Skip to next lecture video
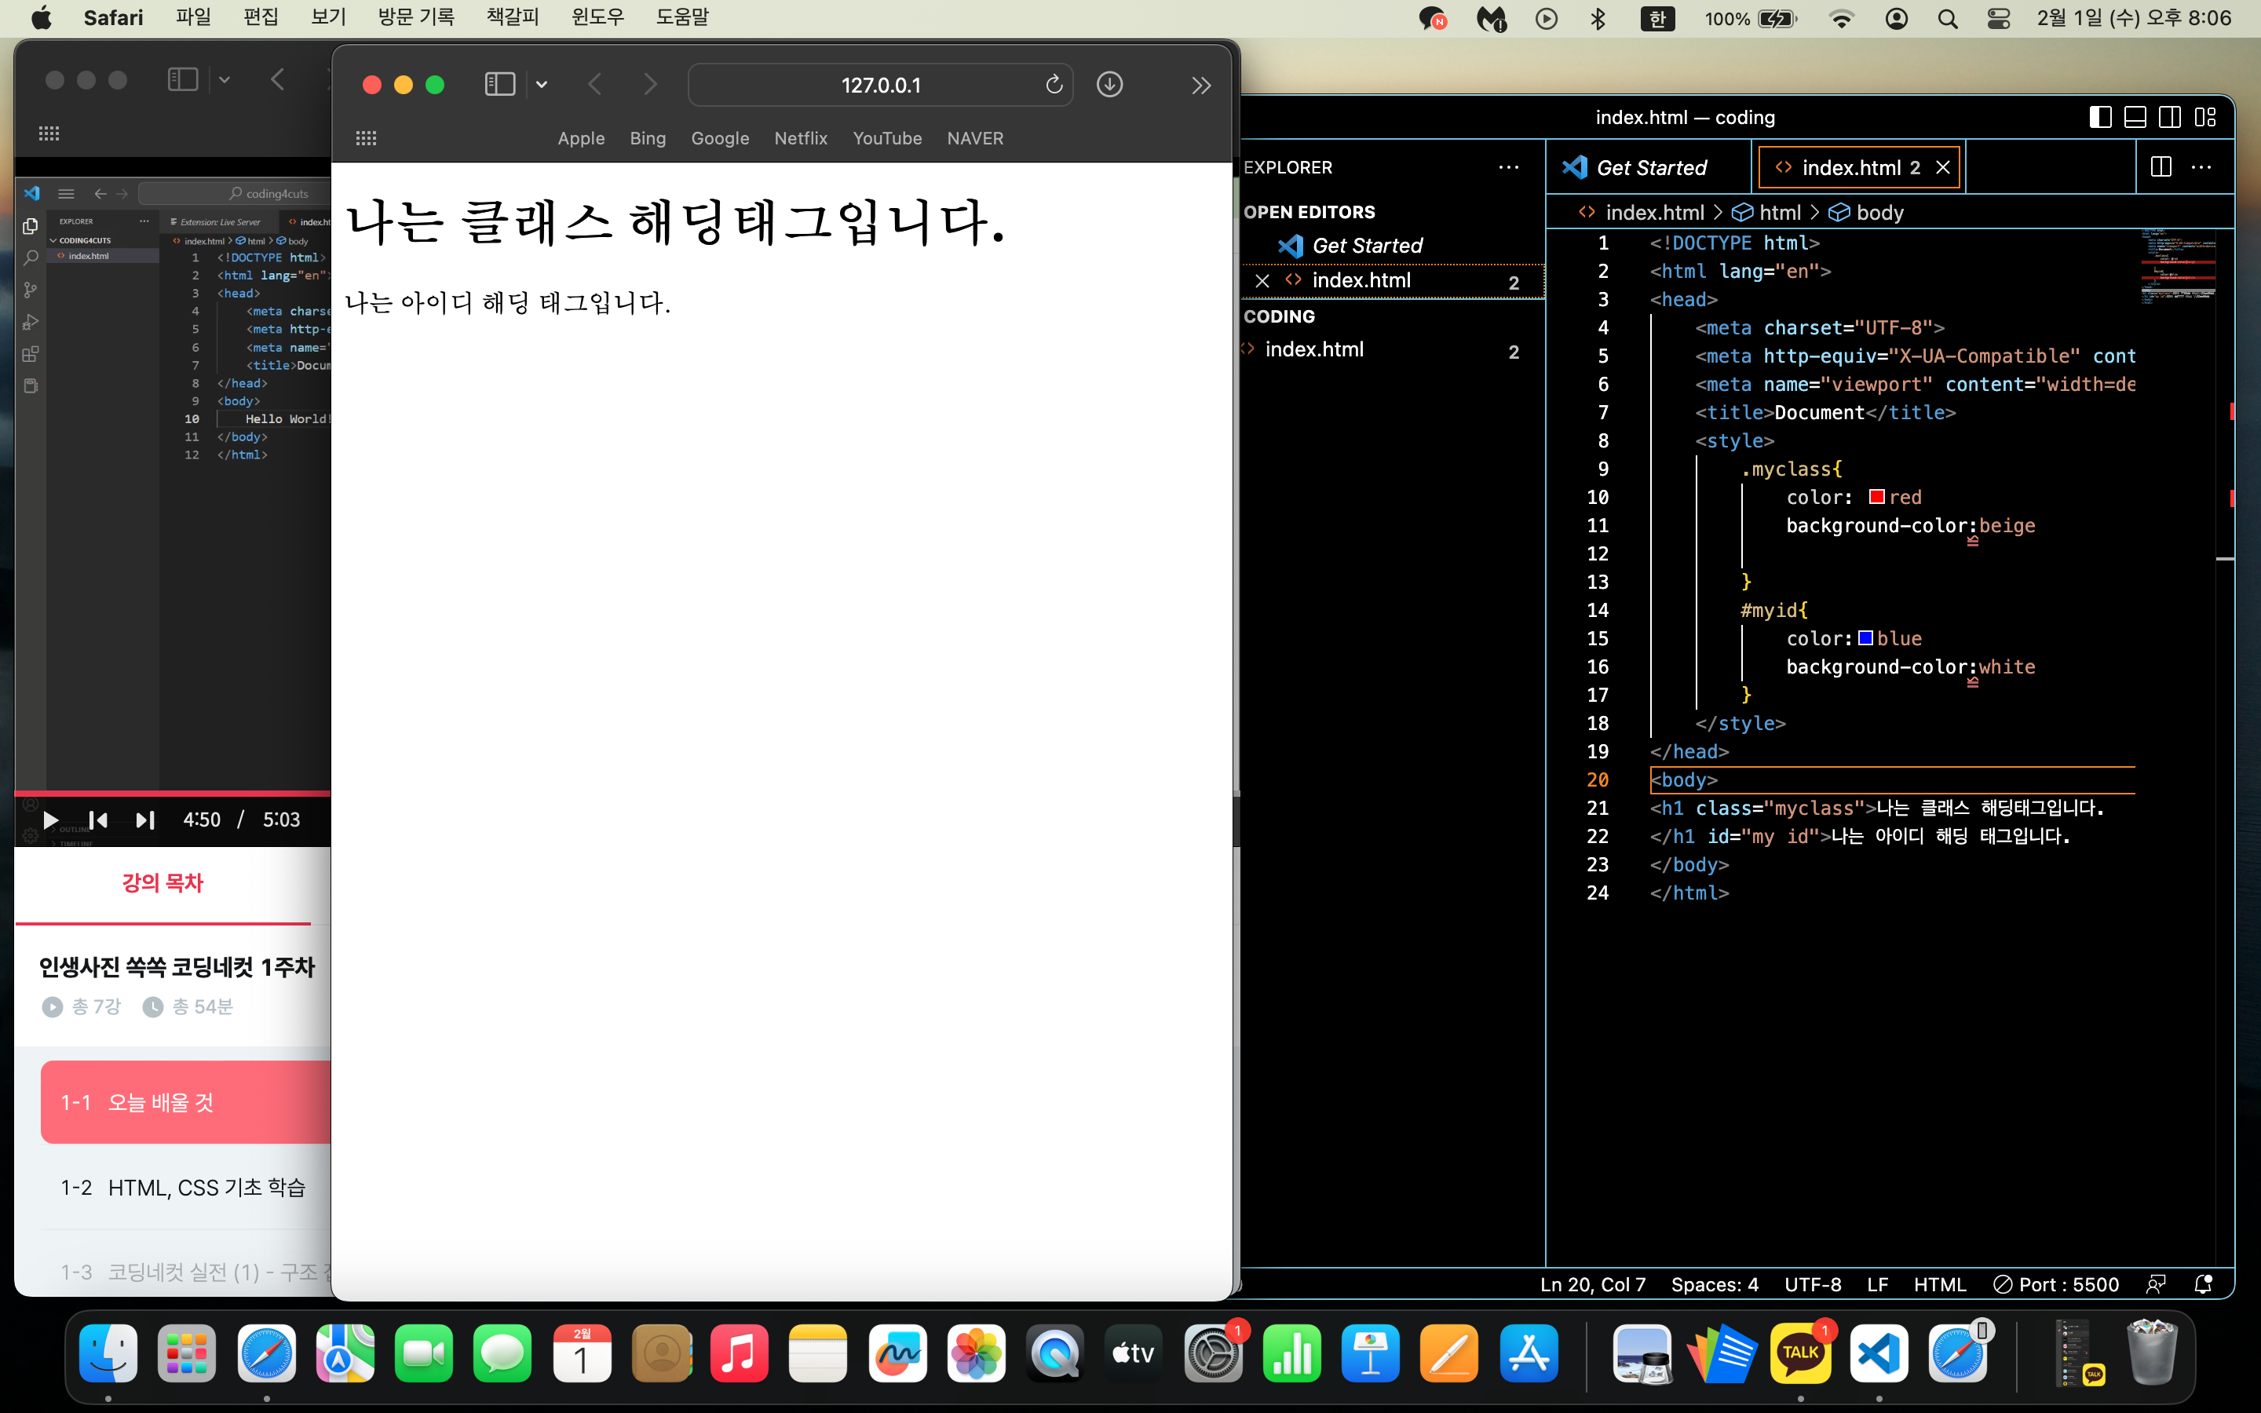This screenshot has height=1413, width=2261. click(x=144, y=820)
